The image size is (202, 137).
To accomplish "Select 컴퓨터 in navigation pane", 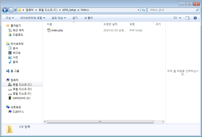I will pos(14,80).
